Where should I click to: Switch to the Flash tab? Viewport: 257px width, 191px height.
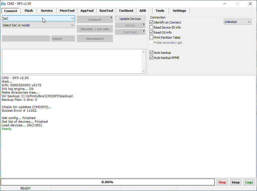29,11
